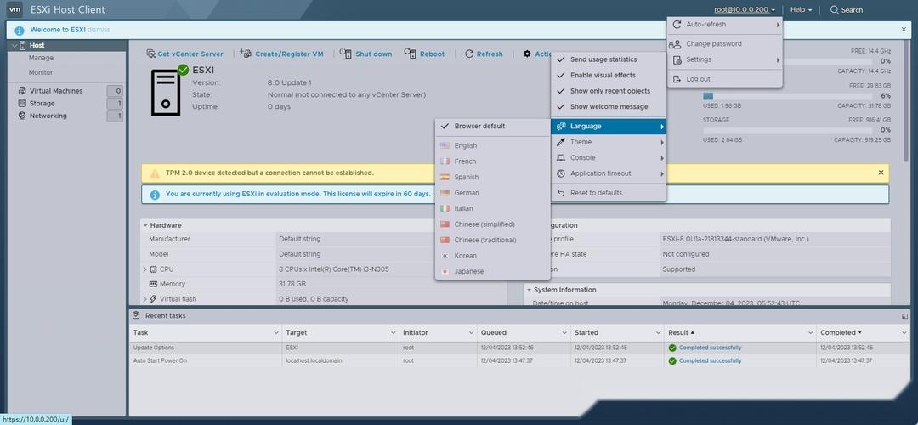The image size is (918, 425).
Task: Click Completed successfully for Auto Start Power On
Action: [710, 360]
